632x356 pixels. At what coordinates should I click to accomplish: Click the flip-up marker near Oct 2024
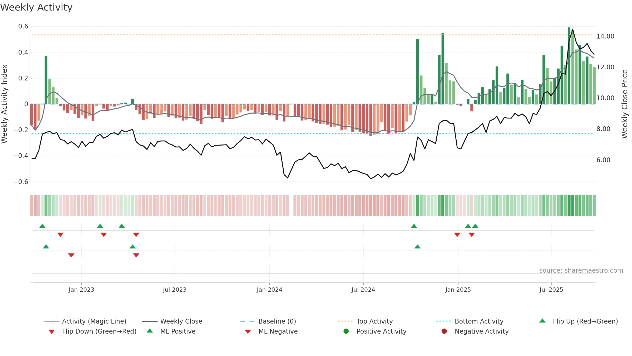point(414,226)
